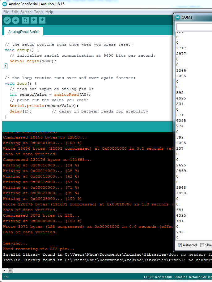212x282 pixels.
Task: Open the Edit menu
Action: click(15, 12)
